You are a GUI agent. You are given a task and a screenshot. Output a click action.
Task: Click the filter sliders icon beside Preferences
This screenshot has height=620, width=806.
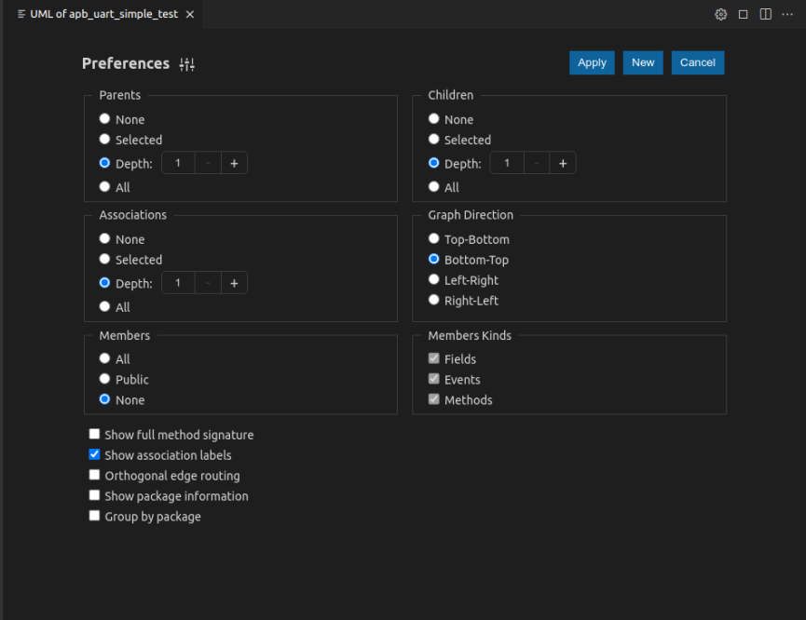point(186,64)
